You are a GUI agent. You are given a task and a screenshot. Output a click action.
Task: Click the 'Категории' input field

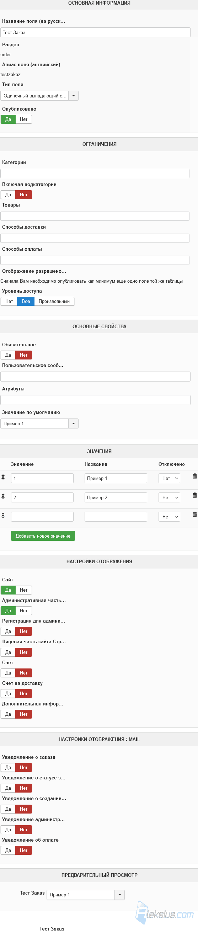95,174
